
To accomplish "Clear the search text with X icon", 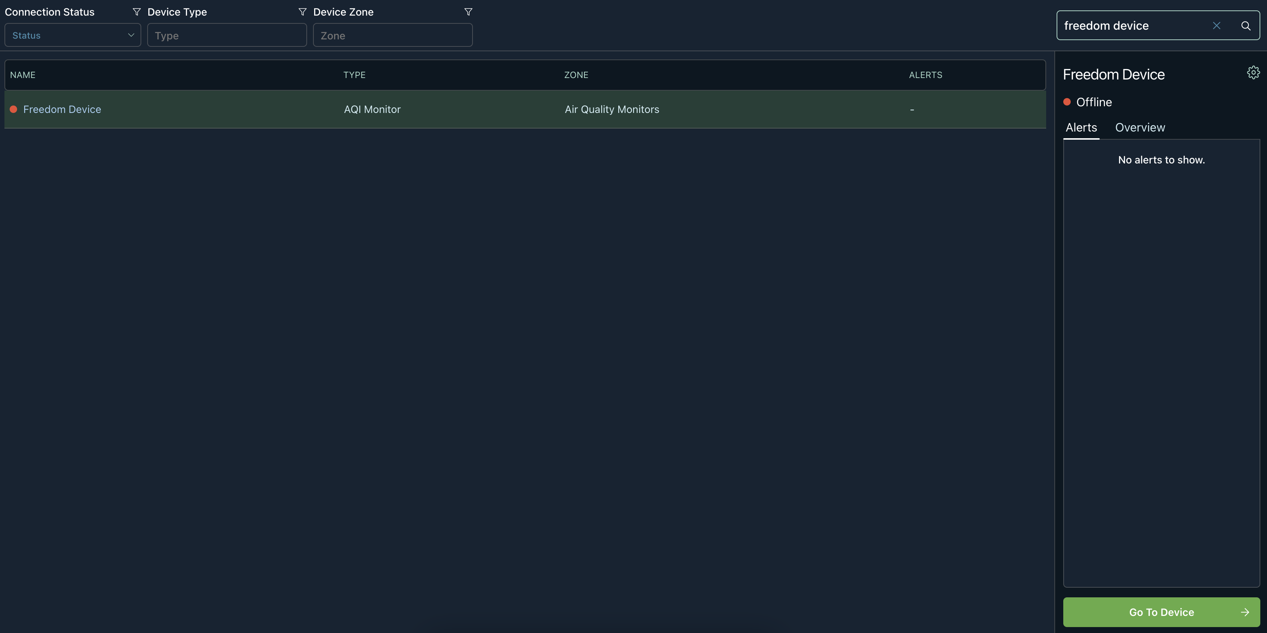I will click(1216, 26).
